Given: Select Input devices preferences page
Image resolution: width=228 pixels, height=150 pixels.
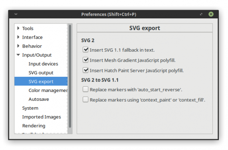Looking at the screenshot, I should point(43,64).
